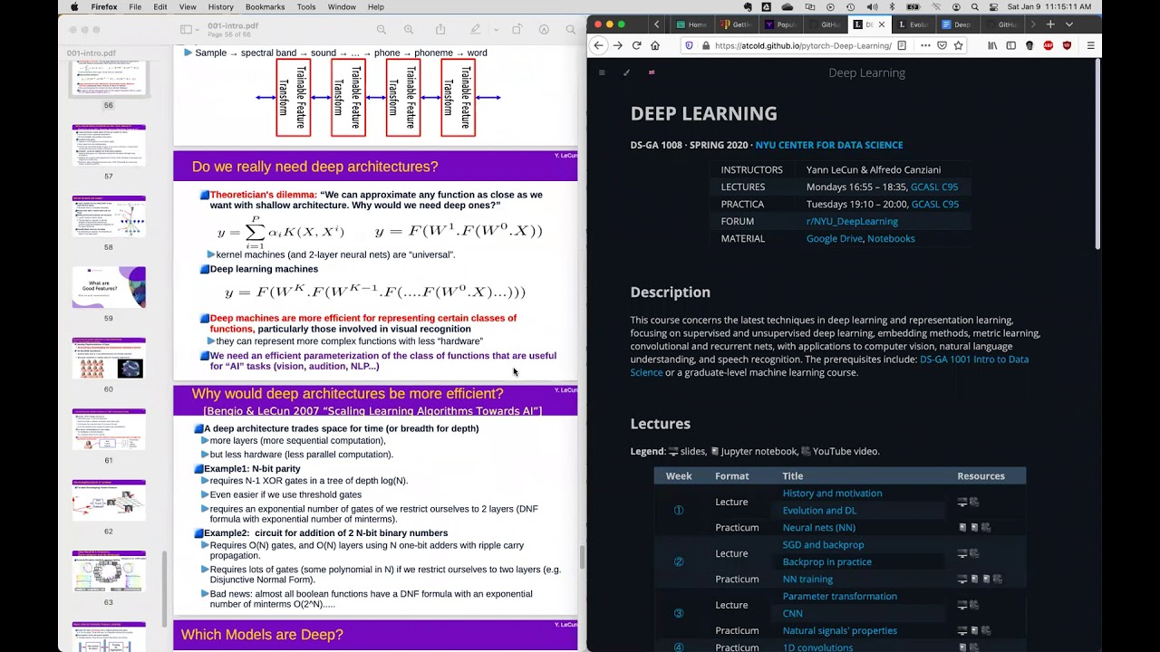The height and width of the screenshot is (652, 1160).
Task: Save page to Pocket
Action: coord(942,45)
